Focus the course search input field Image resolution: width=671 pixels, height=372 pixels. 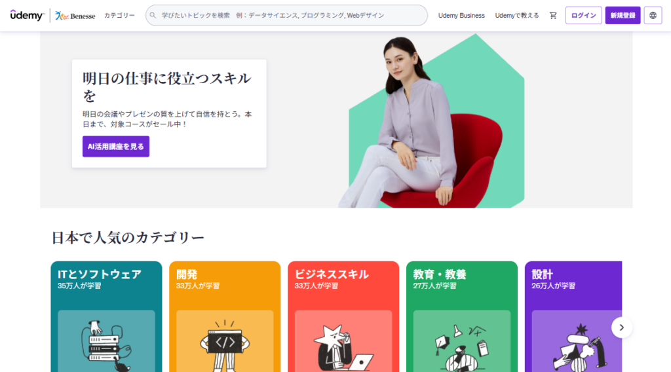pyautogui.click(x=287, y=16)
